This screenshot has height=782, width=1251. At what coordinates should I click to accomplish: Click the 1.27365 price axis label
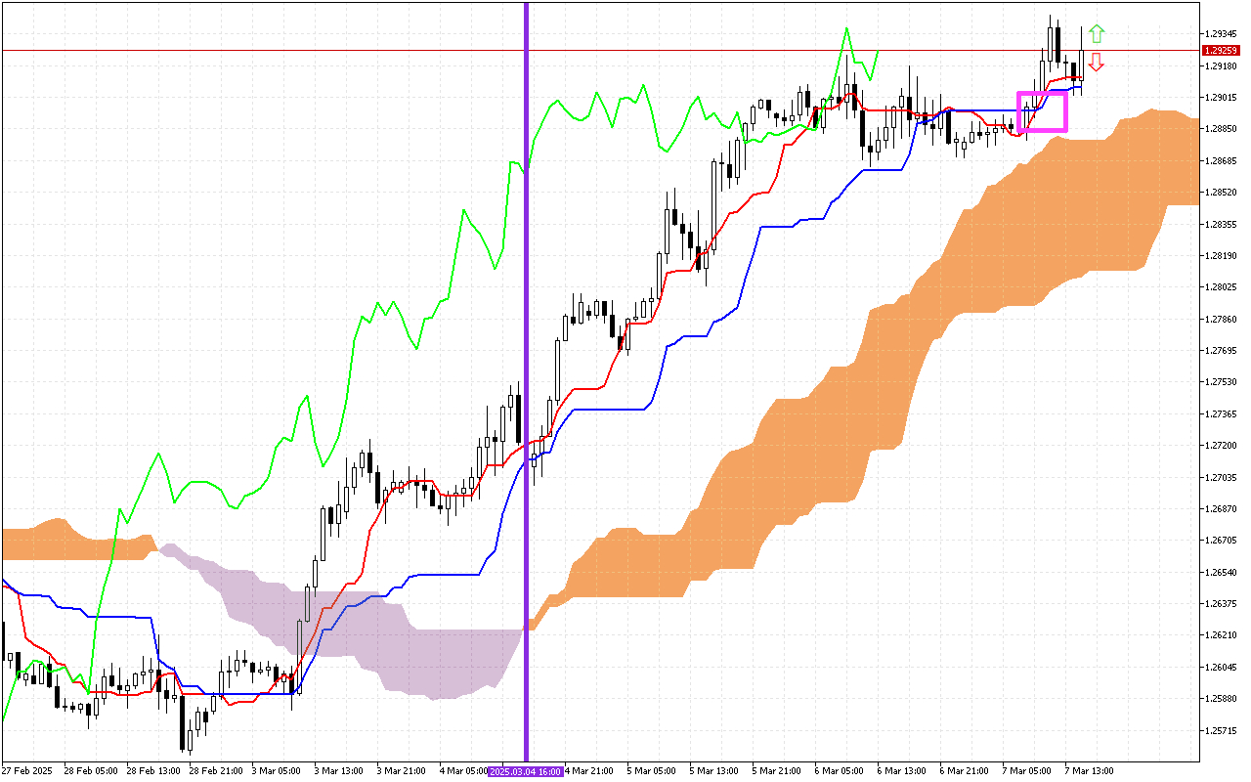[x=1223, y=414]
